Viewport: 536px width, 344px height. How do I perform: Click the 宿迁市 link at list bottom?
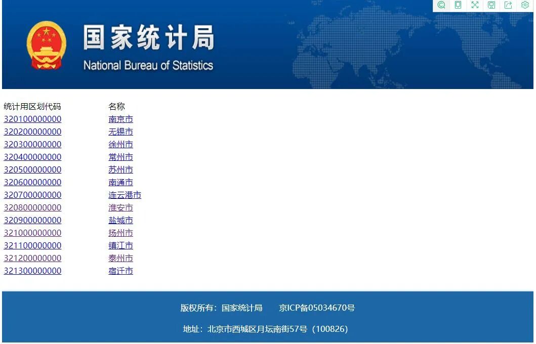120,271
